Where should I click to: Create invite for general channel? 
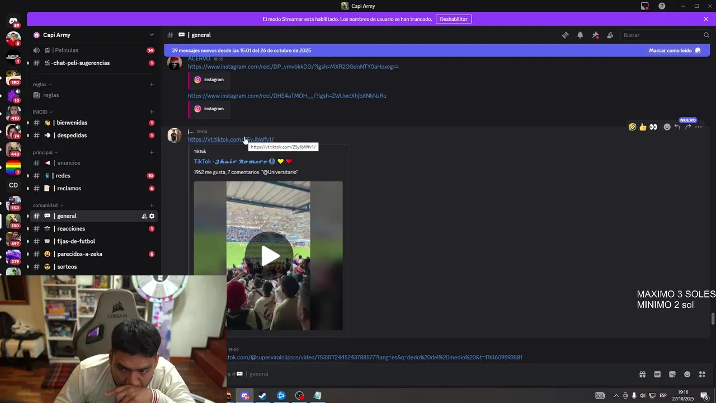point(144,216)
